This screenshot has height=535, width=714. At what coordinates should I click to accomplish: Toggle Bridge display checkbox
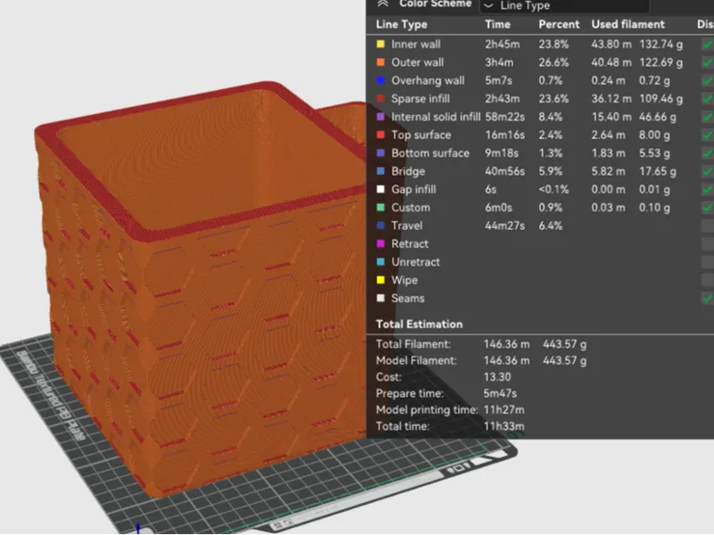707,171
